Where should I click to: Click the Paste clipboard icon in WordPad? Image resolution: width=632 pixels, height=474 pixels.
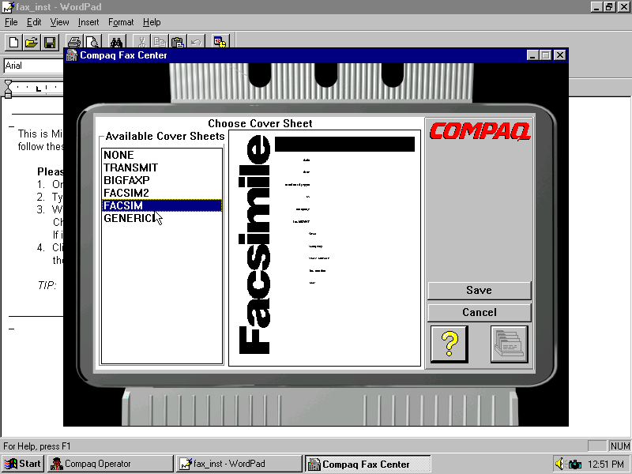click(177, 42)
